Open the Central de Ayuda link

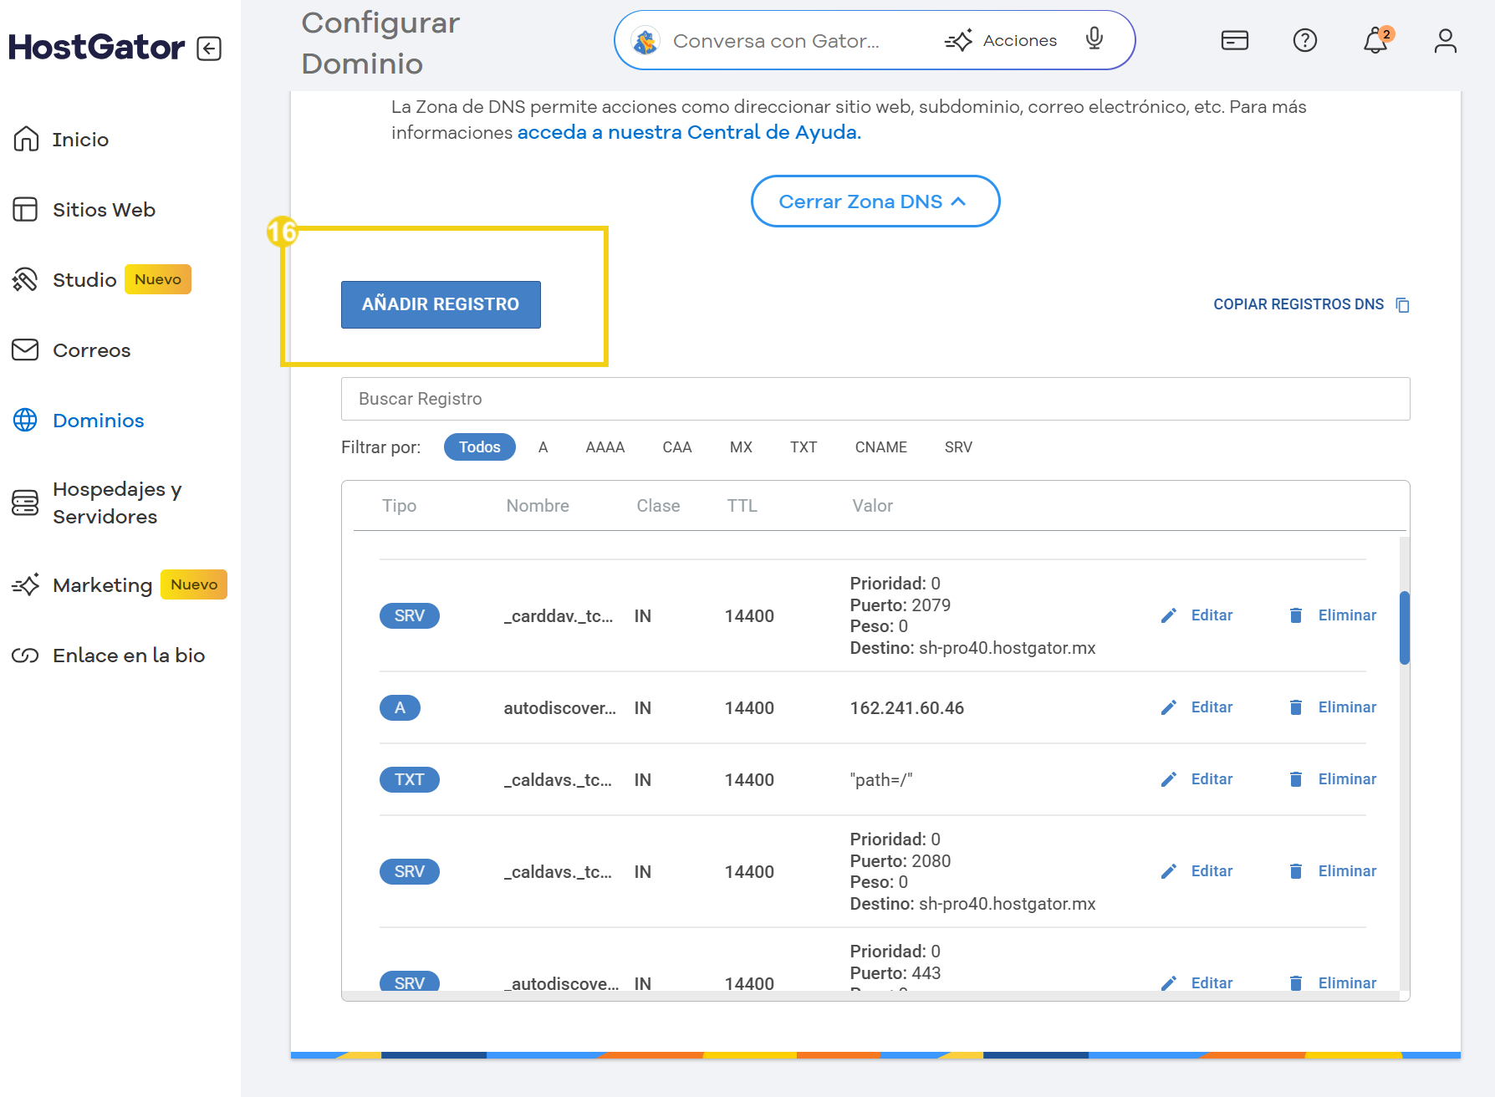point(688,132)
